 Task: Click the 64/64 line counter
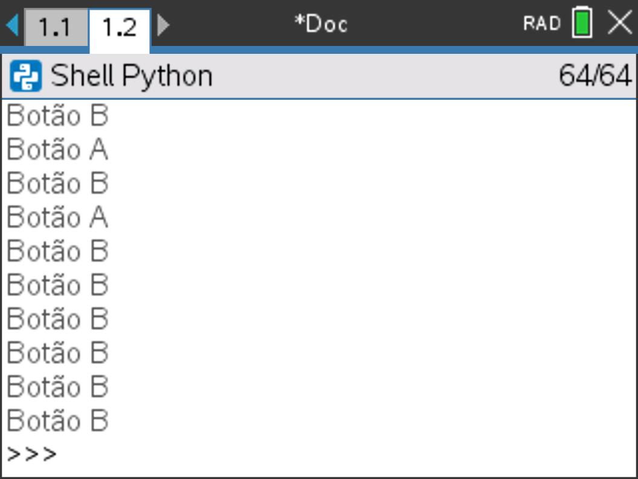coord(595,76)
